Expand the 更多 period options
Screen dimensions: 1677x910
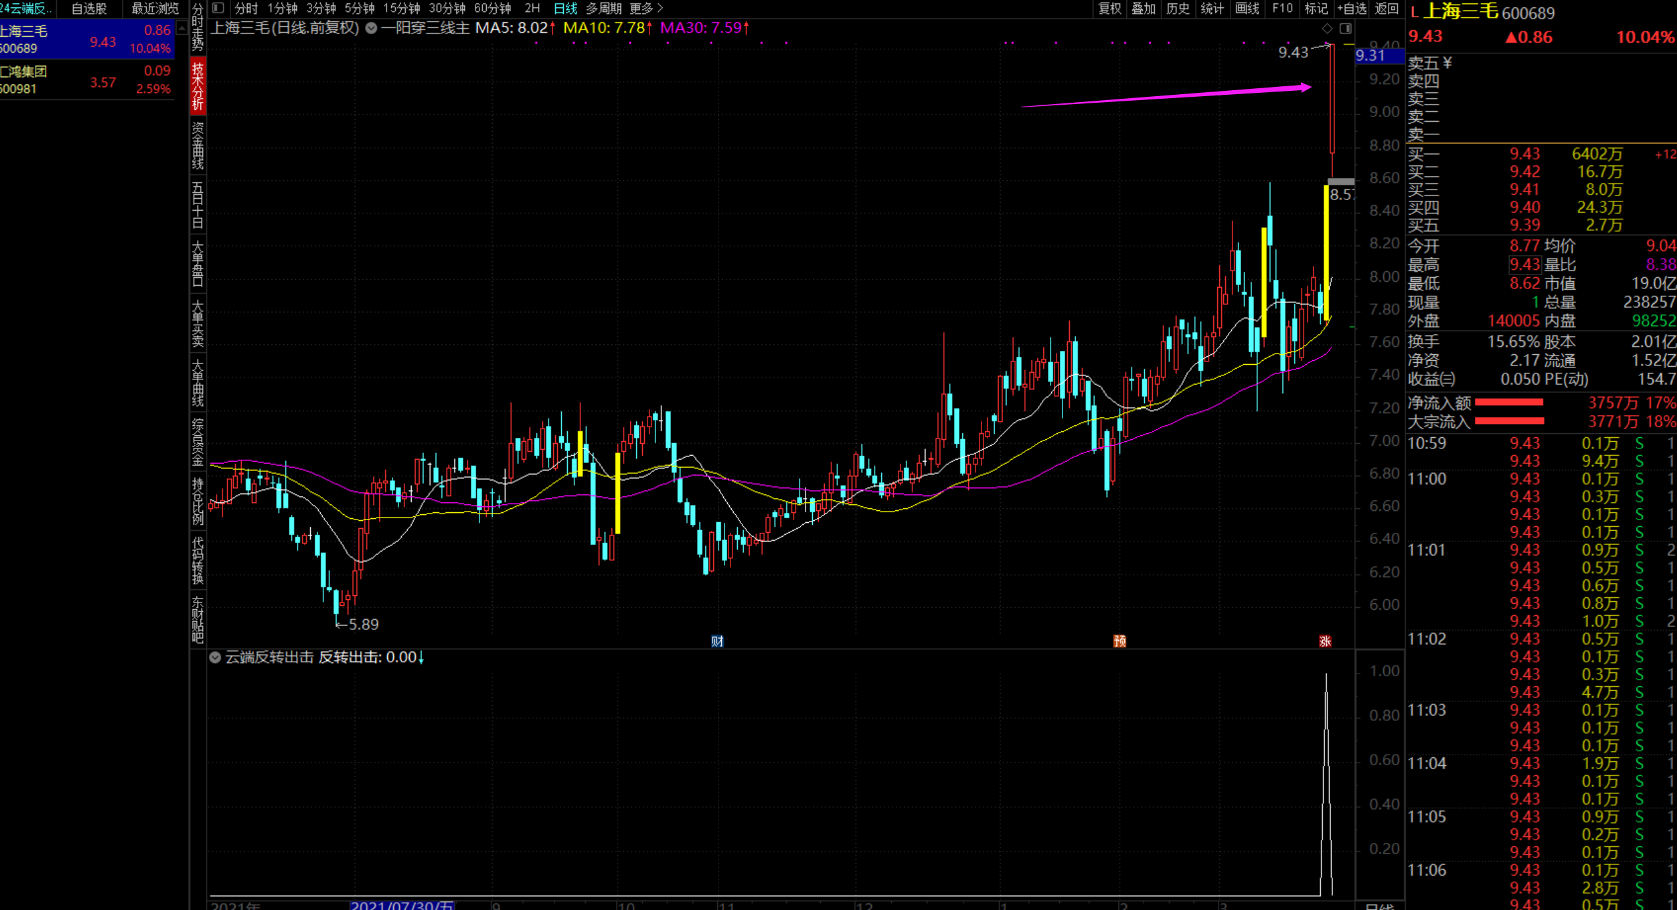646,9
